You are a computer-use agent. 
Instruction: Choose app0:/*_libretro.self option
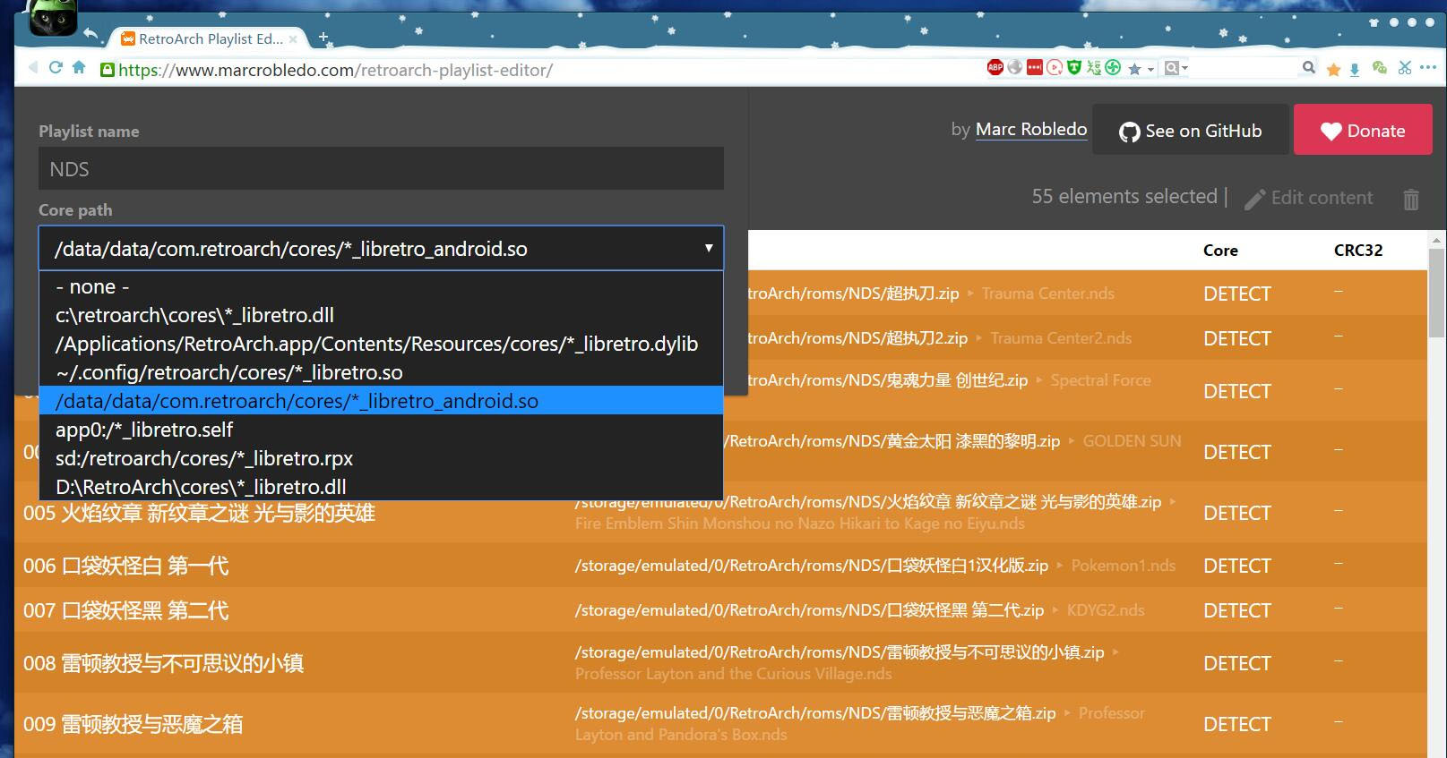point(381,430)
